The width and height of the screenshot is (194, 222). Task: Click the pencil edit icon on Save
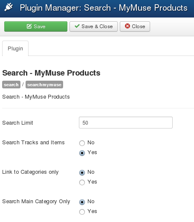(29, 26)
